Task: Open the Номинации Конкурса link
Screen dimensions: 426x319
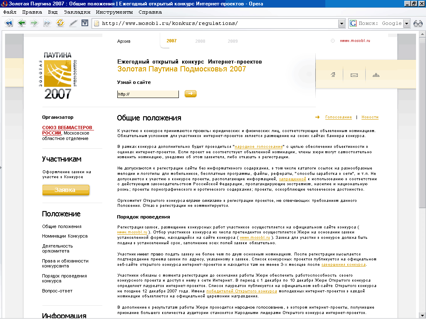Action: tap(64, 236)
